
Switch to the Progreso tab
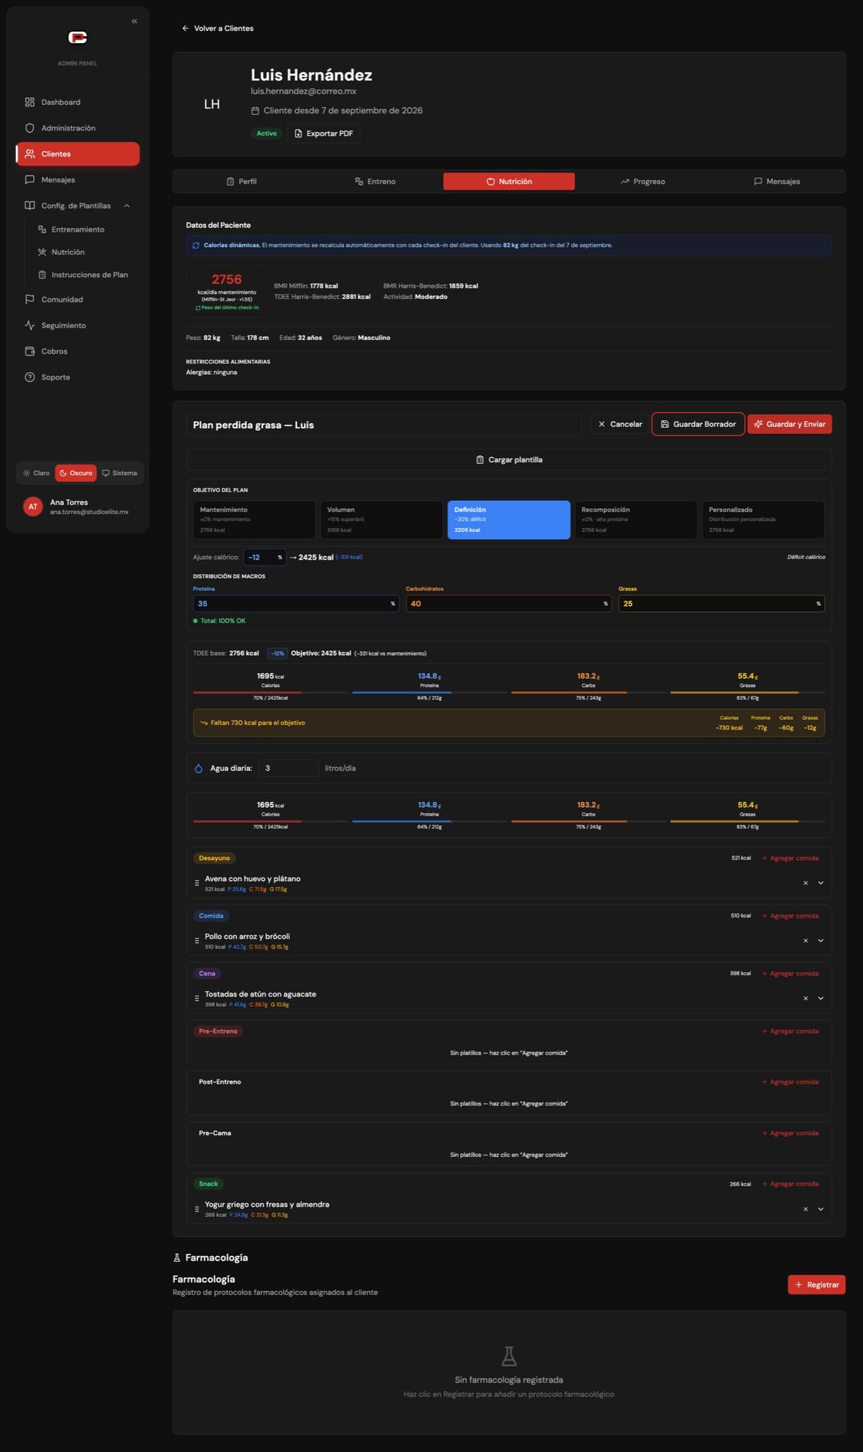(x=642, y=181)
